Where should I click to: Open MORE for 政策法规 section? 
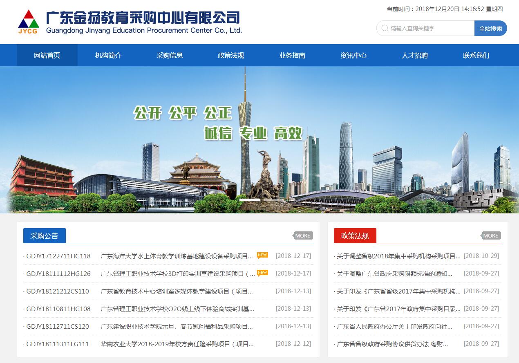[x=490, y=235]
